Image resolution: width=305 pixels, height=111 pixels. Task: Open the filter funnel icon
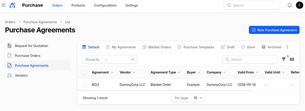pos(284,59)
